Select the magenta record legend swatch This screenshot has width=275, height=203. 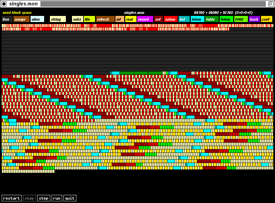pyautogui.click(x=145, y=19)
